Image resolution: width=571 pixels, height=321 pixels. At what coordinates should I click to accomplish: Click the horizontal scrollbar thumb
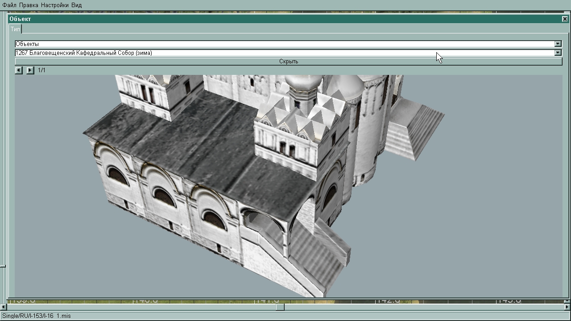tap(280, 307)
